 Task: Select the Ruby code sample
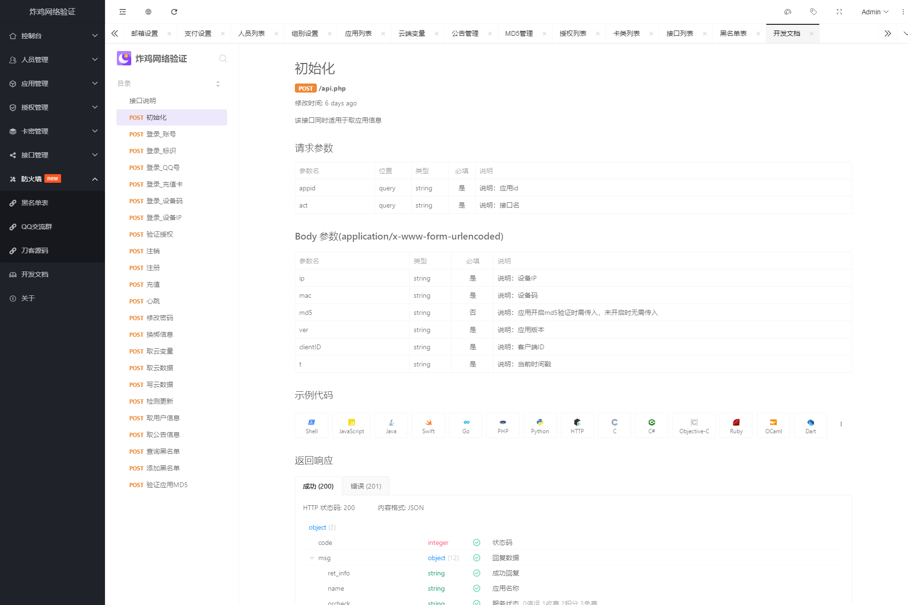[736, 425]
